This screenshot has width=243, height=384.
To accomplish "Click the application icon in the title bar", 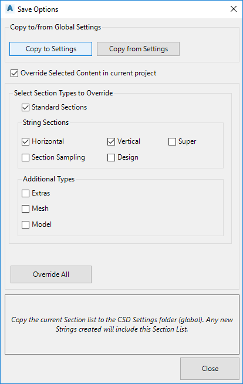I will click(10, 9).
